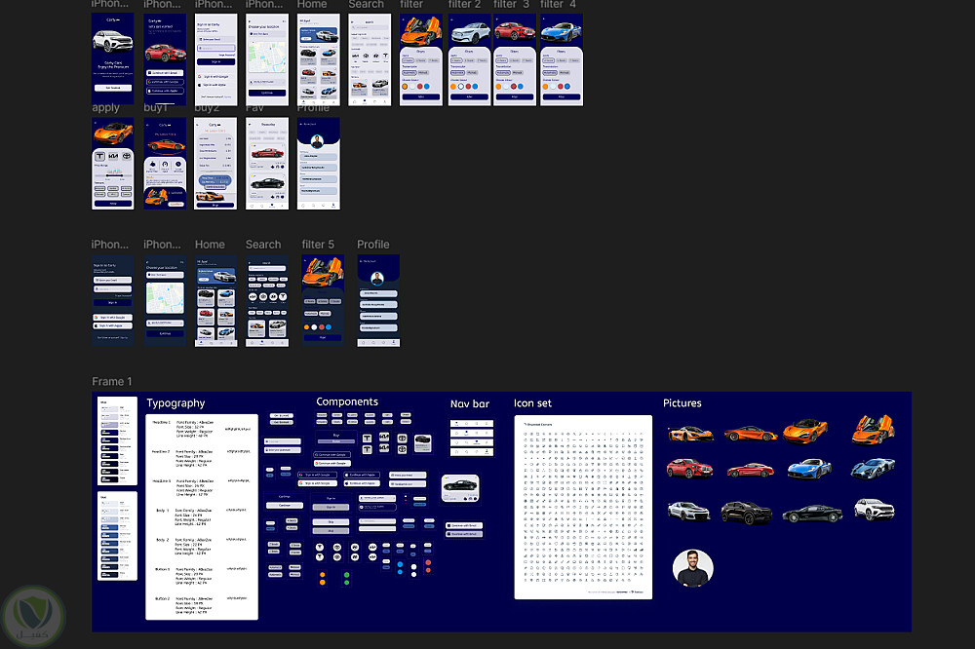975x649 pixels.
Task: Click 'Continue' button in light location frame
Action: (x=267, y=93)
